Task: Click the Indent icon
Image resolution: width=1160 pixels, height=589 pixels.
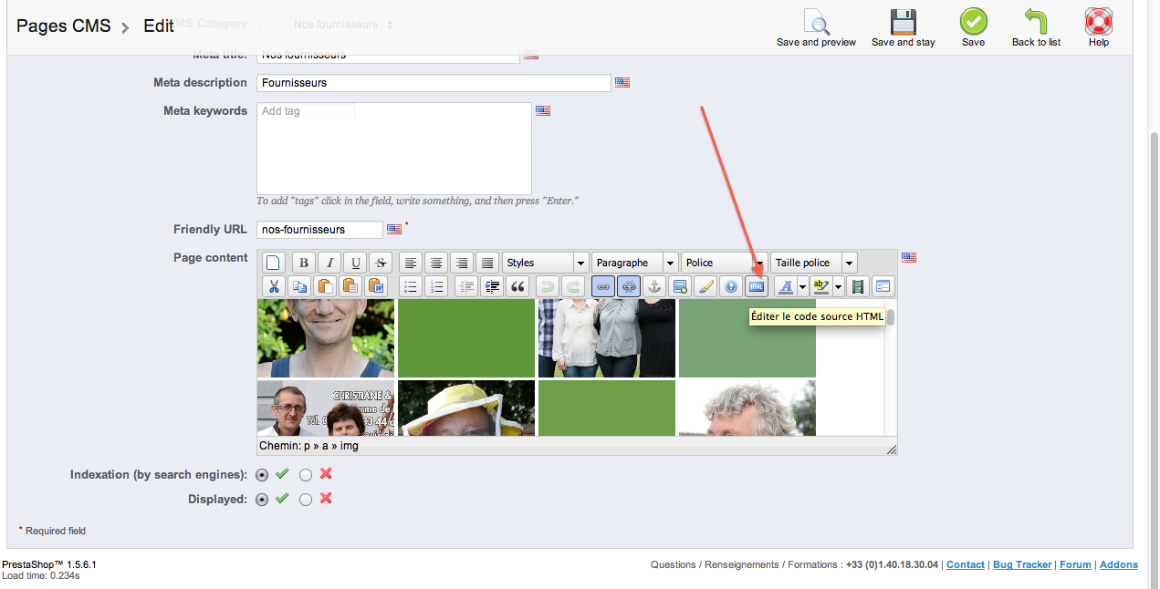Action: [492, 286]
